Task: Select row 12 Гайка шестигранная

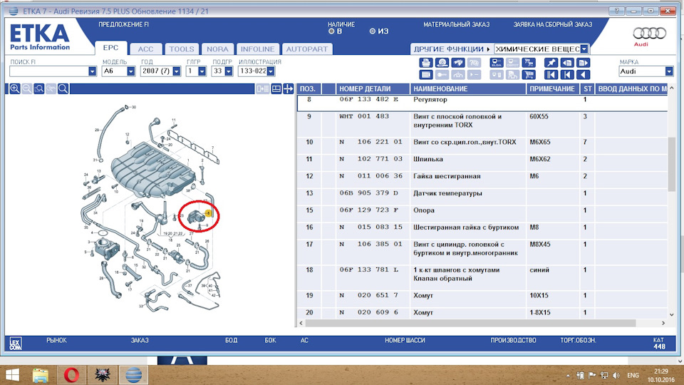Action: pos(482,180)
